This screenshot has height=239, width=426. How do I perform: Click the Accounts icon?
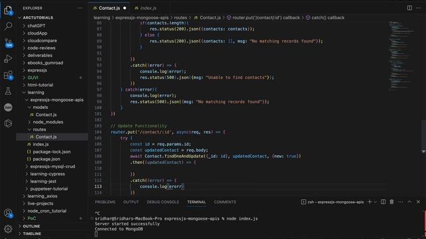coord(8,214)
